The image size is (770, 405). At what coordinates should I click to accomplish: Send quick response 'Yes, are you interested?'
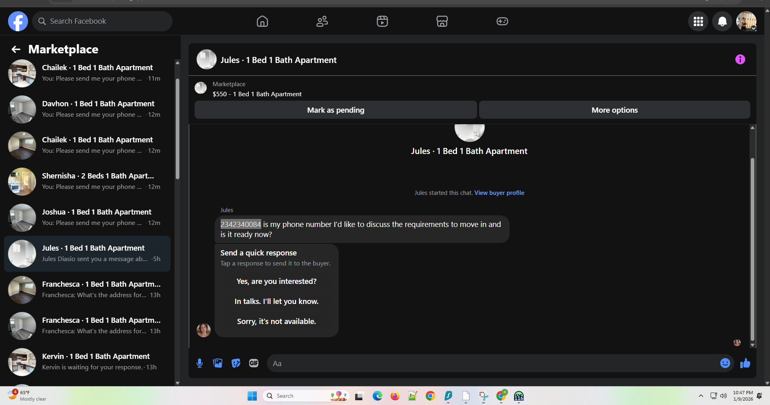click(x=276, y=281)
